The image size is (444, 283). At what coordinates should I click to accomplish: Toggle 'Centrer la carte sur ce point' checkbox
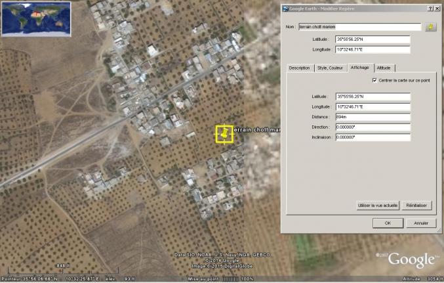pos(374,80)
